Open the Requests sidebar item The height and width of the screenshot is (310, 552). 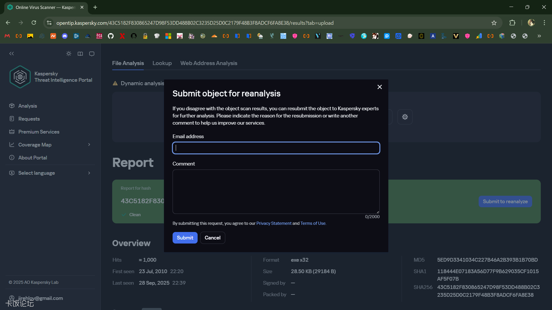coord(29,119)
